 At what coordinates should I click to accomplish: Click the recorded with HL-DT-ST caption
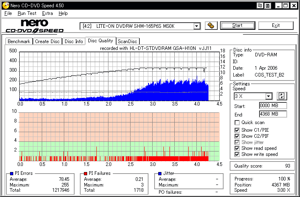156,48
